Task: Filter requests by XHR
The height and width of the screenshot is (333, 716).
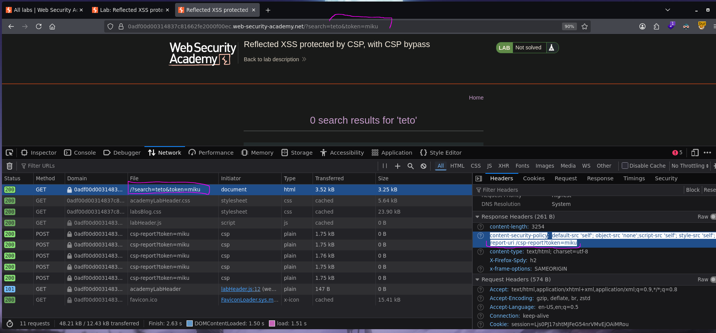Action: 503,166
